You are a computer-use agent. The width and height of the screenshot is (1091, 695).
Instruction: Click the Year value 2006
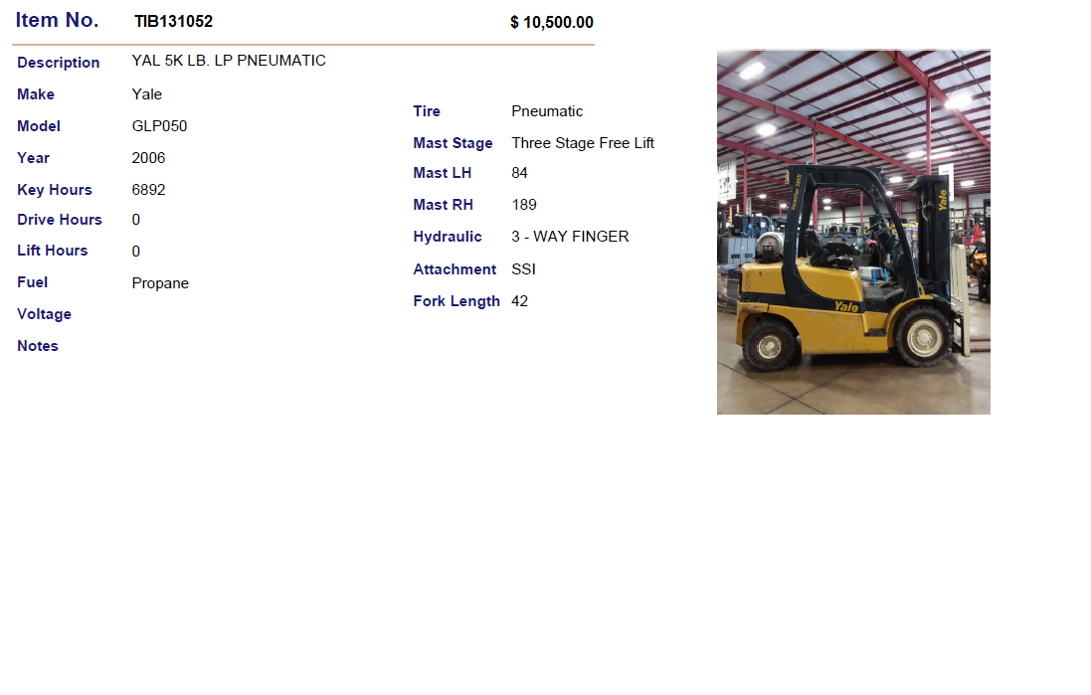(149, 158)
